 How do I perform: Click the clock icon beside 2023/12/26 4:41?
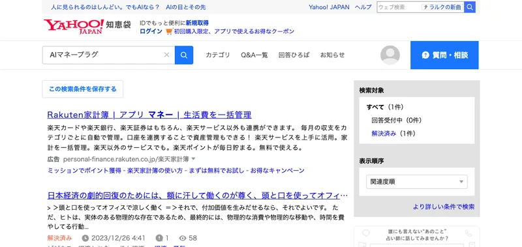(x=85, y=238)
